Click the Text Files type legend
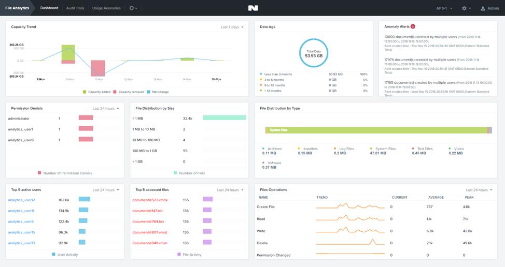Screen dimensions: 505x267 coord(422,151)
